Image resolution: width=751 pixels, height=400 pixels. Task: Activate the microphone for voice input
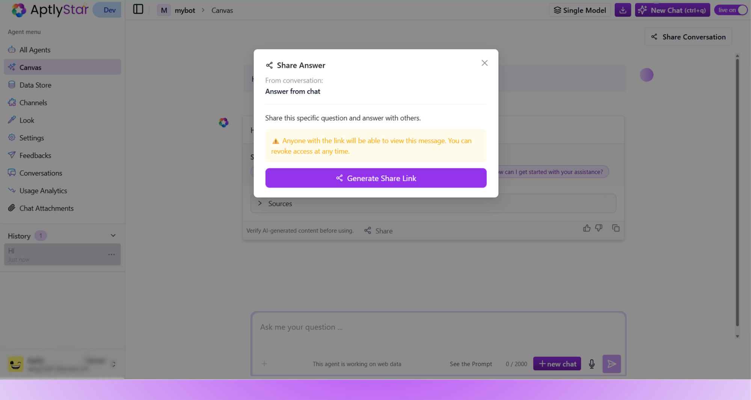point(591,364)
